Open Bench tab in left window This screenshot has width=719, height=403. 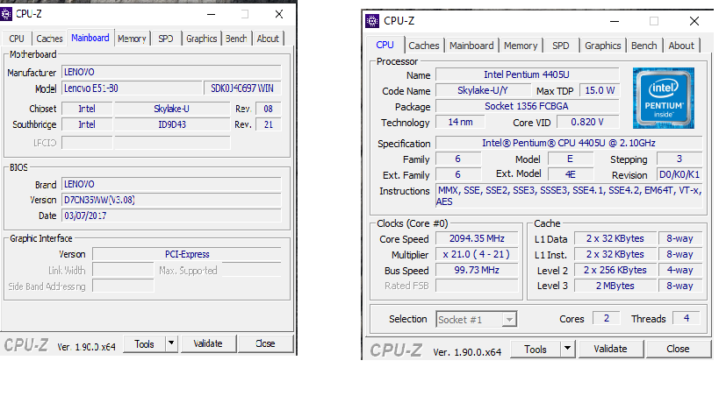pyautogui.click(x=236, y=39)
